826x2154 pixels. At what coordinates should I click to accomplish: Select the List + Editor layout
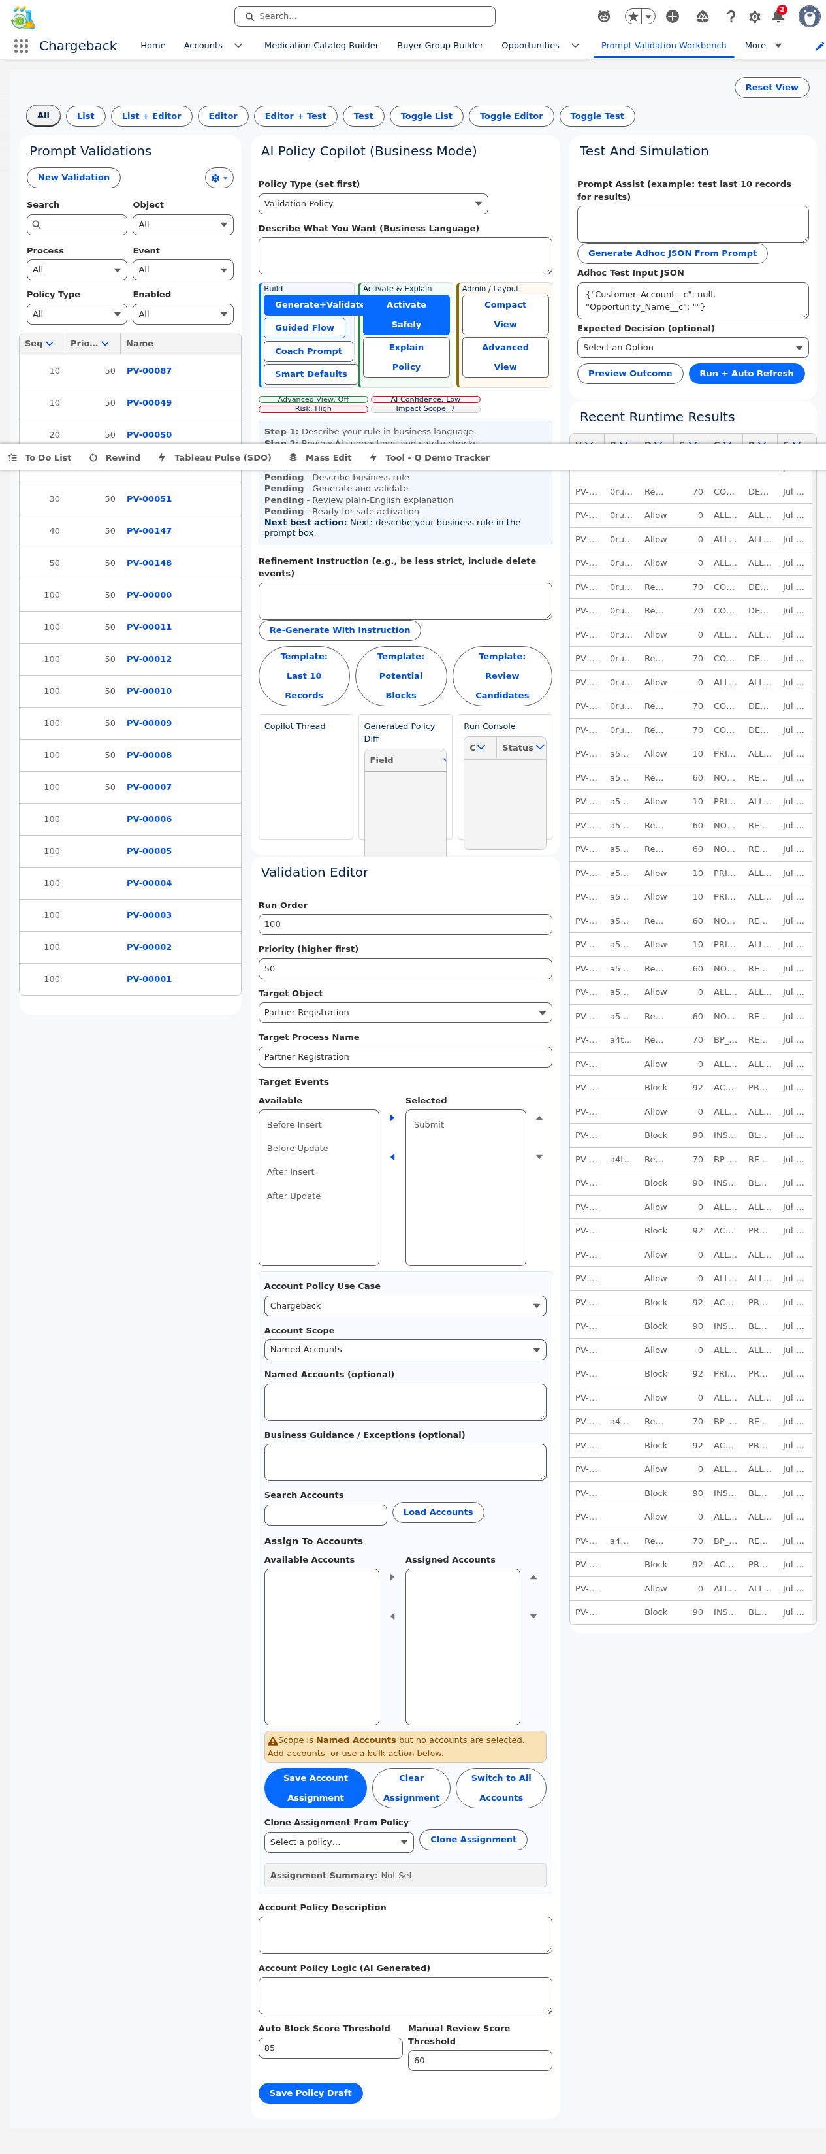point(151,116)
